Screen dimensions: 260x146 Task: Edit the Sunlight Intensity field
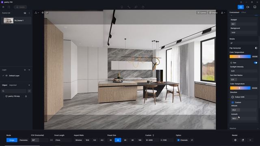244,71
